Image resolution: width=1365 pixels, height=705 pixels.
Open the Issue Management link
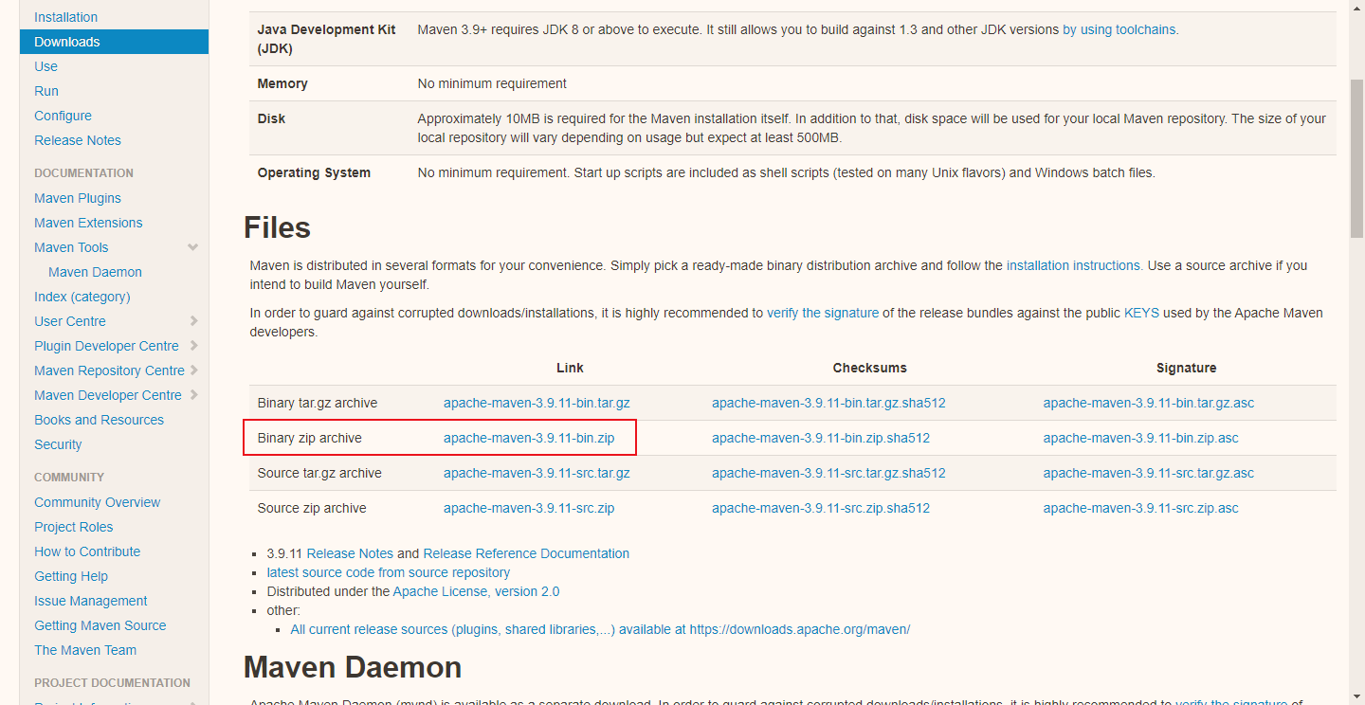[91, 601]
